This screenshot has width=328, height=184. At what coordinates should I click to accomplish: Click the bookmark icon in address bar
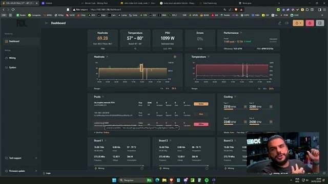point(68,10)
